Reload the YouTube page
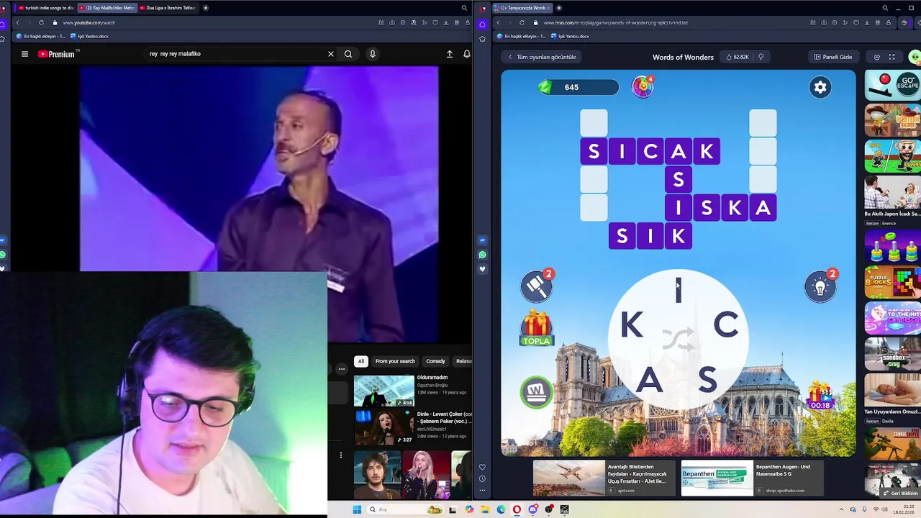The image size is (921, 518). click(x=41, y=22)
